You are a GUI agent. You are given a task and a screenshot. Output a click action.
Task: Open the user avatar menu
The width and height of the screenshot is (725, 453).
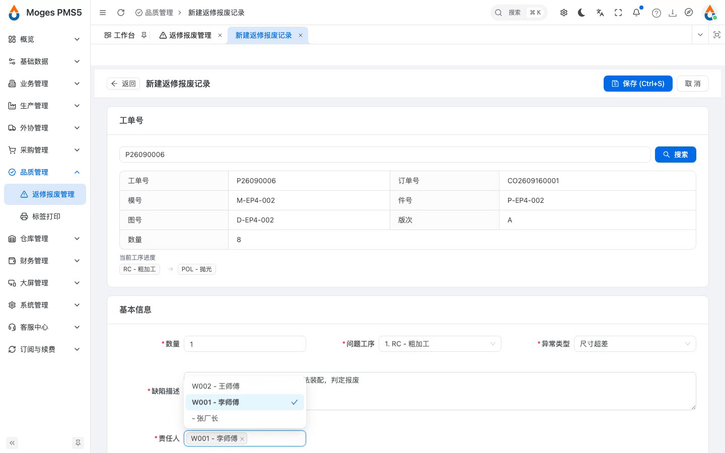tap(710, 13)
